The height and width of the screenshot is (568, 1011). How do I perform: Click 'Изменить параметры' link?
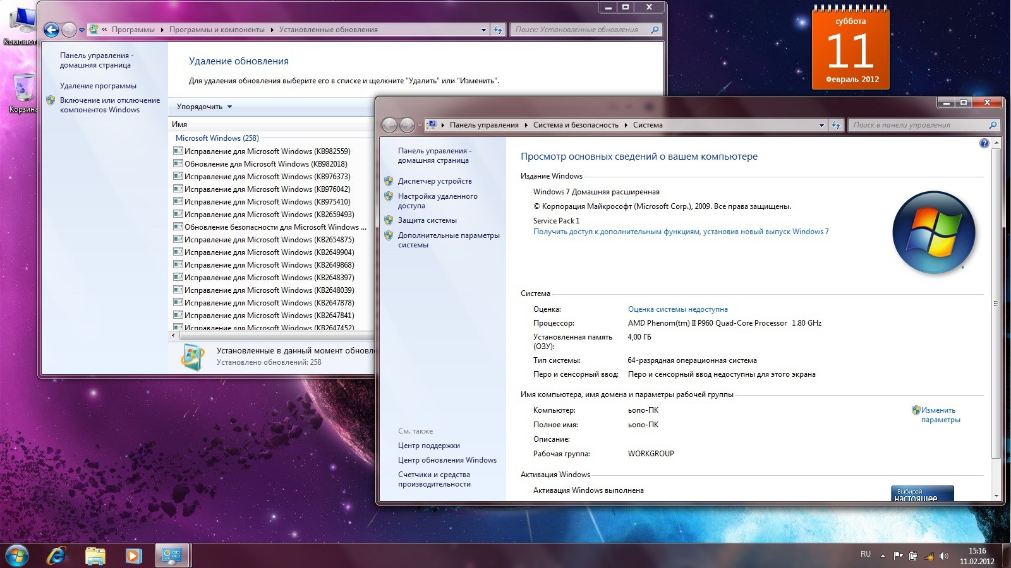click(x=940, y=415)
